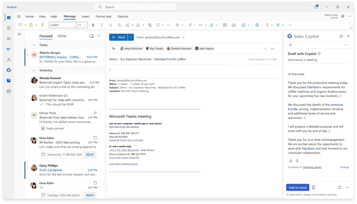Open the Calibri font dropdown

[74, 25]
